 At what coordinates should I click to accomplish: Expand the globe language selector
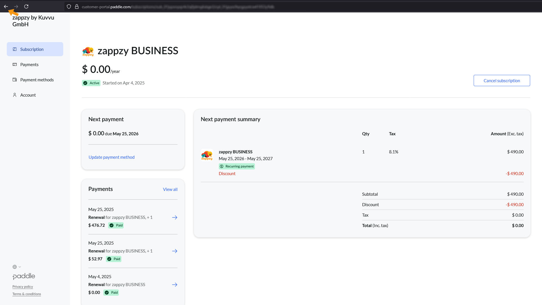pyautogui.click(x=17, y=267)
